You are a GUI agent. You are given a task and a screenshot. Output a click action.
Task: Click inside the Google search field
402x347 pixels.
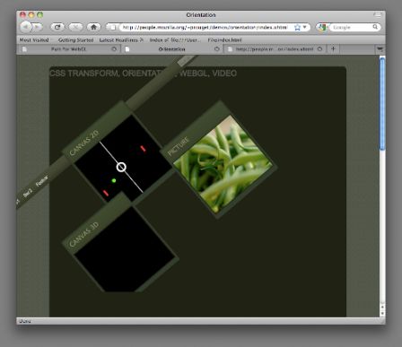351,27
